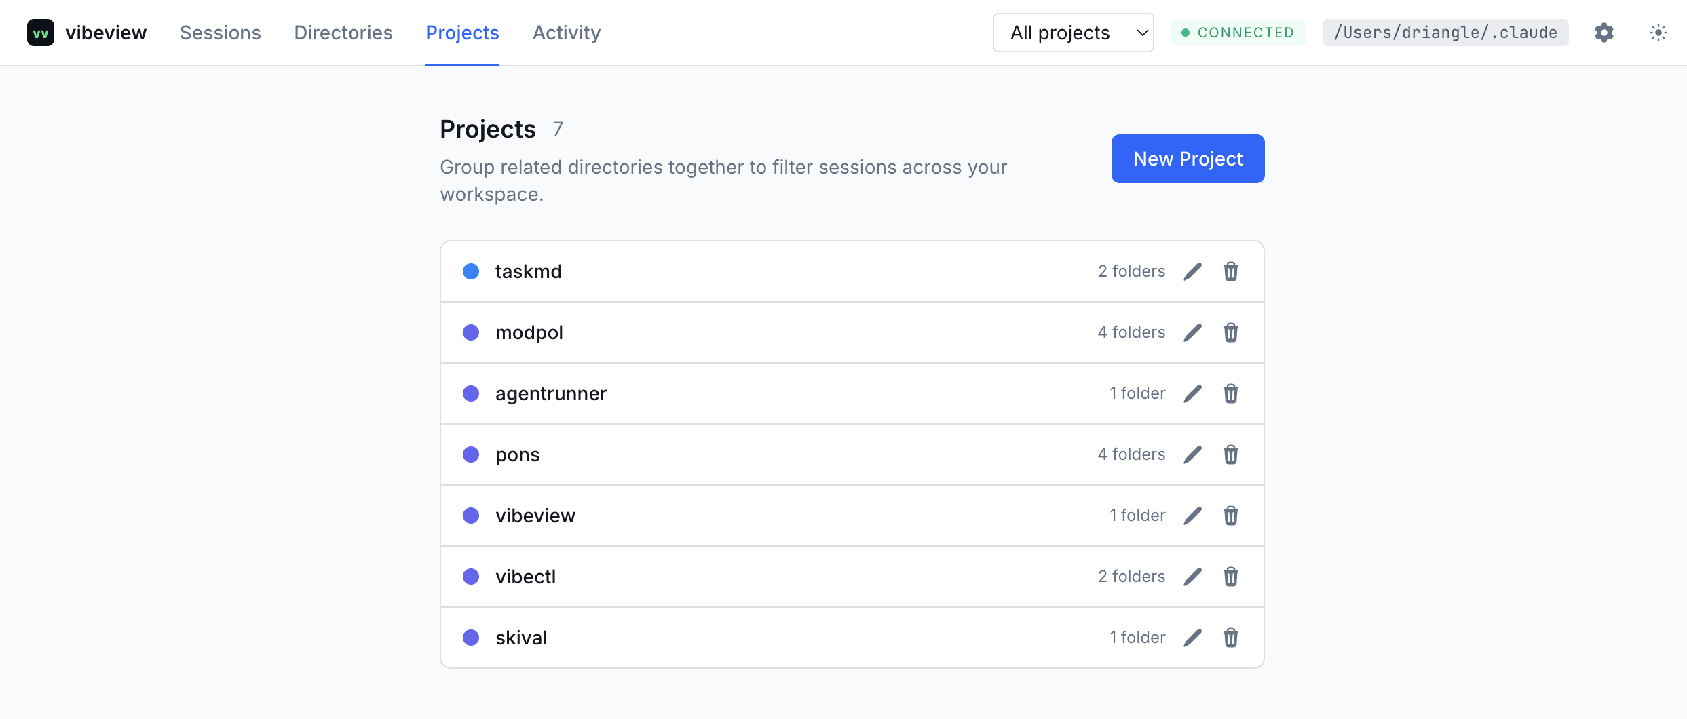Delete the modpol project
Image resolution: width=1687 pixels, height=719 pixels.
pyautogui.click(x=1231, y=332)
